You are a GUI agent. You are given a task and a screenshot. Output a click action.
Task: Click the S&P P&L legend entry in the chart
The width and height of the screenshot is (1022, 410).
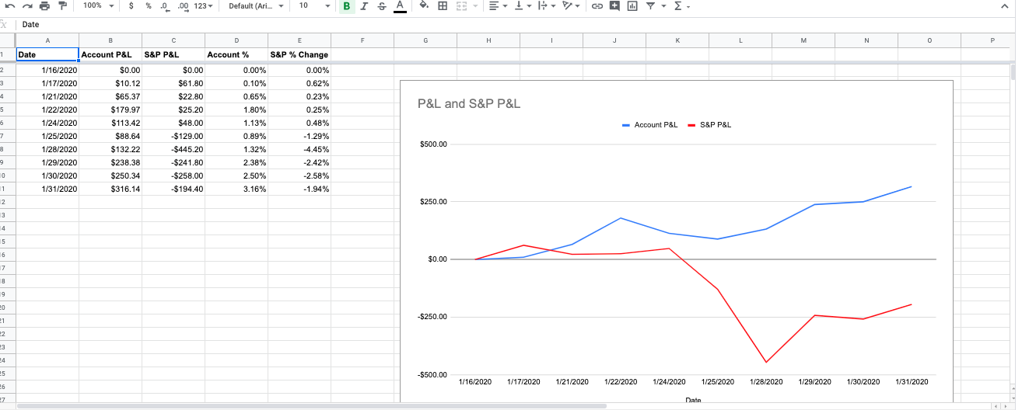(x=709, y=124)
